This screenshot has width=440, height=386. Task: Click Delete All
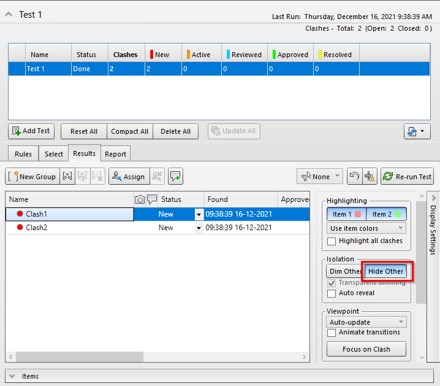tap(175, 131)
